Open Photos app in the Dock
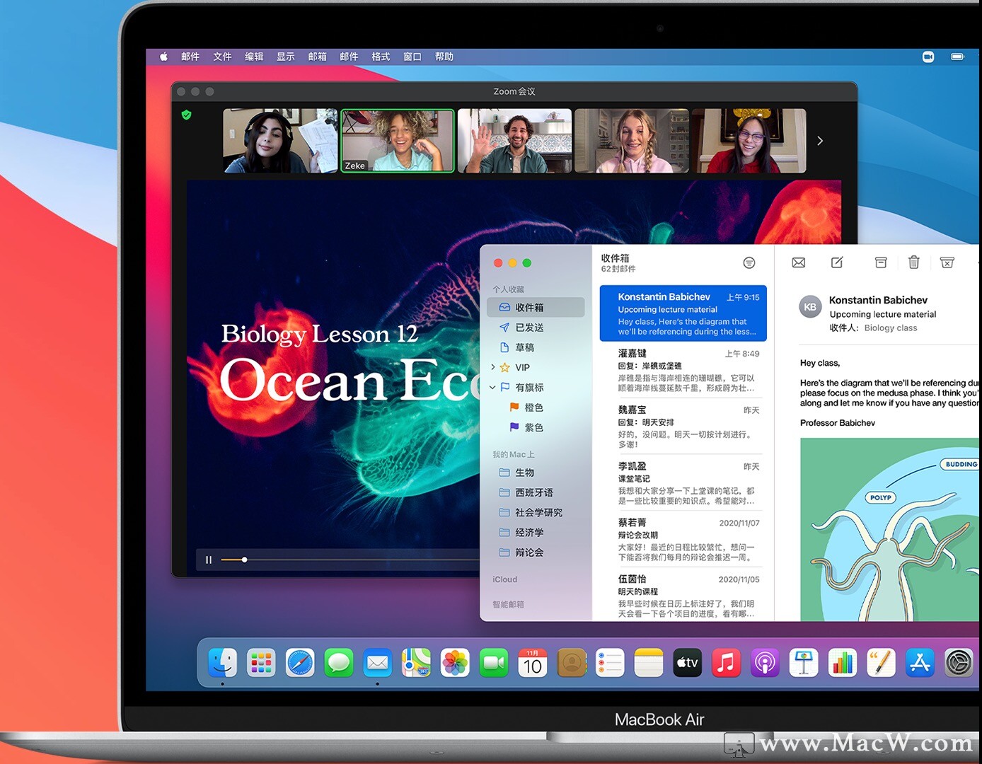982x764 pixels. [x=455, y=663]
